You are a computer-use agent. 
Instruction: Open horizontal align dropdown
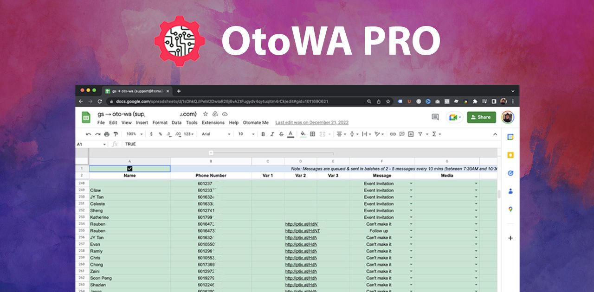pos(341,134)
